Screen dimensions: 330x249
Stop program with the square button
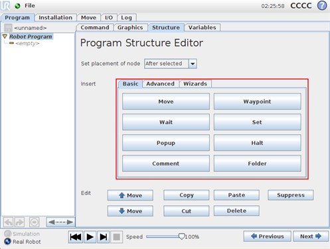tap(116, 237)
